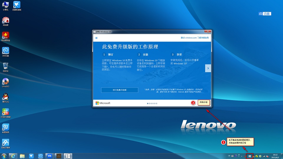Activate the Get Windows 10 taskbar button
Screen dimensions: 283x159
coord(68,156)
